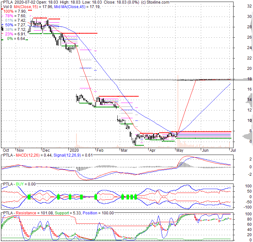
Task: Click the Jul label on time axis
Action: coord(233,150)
